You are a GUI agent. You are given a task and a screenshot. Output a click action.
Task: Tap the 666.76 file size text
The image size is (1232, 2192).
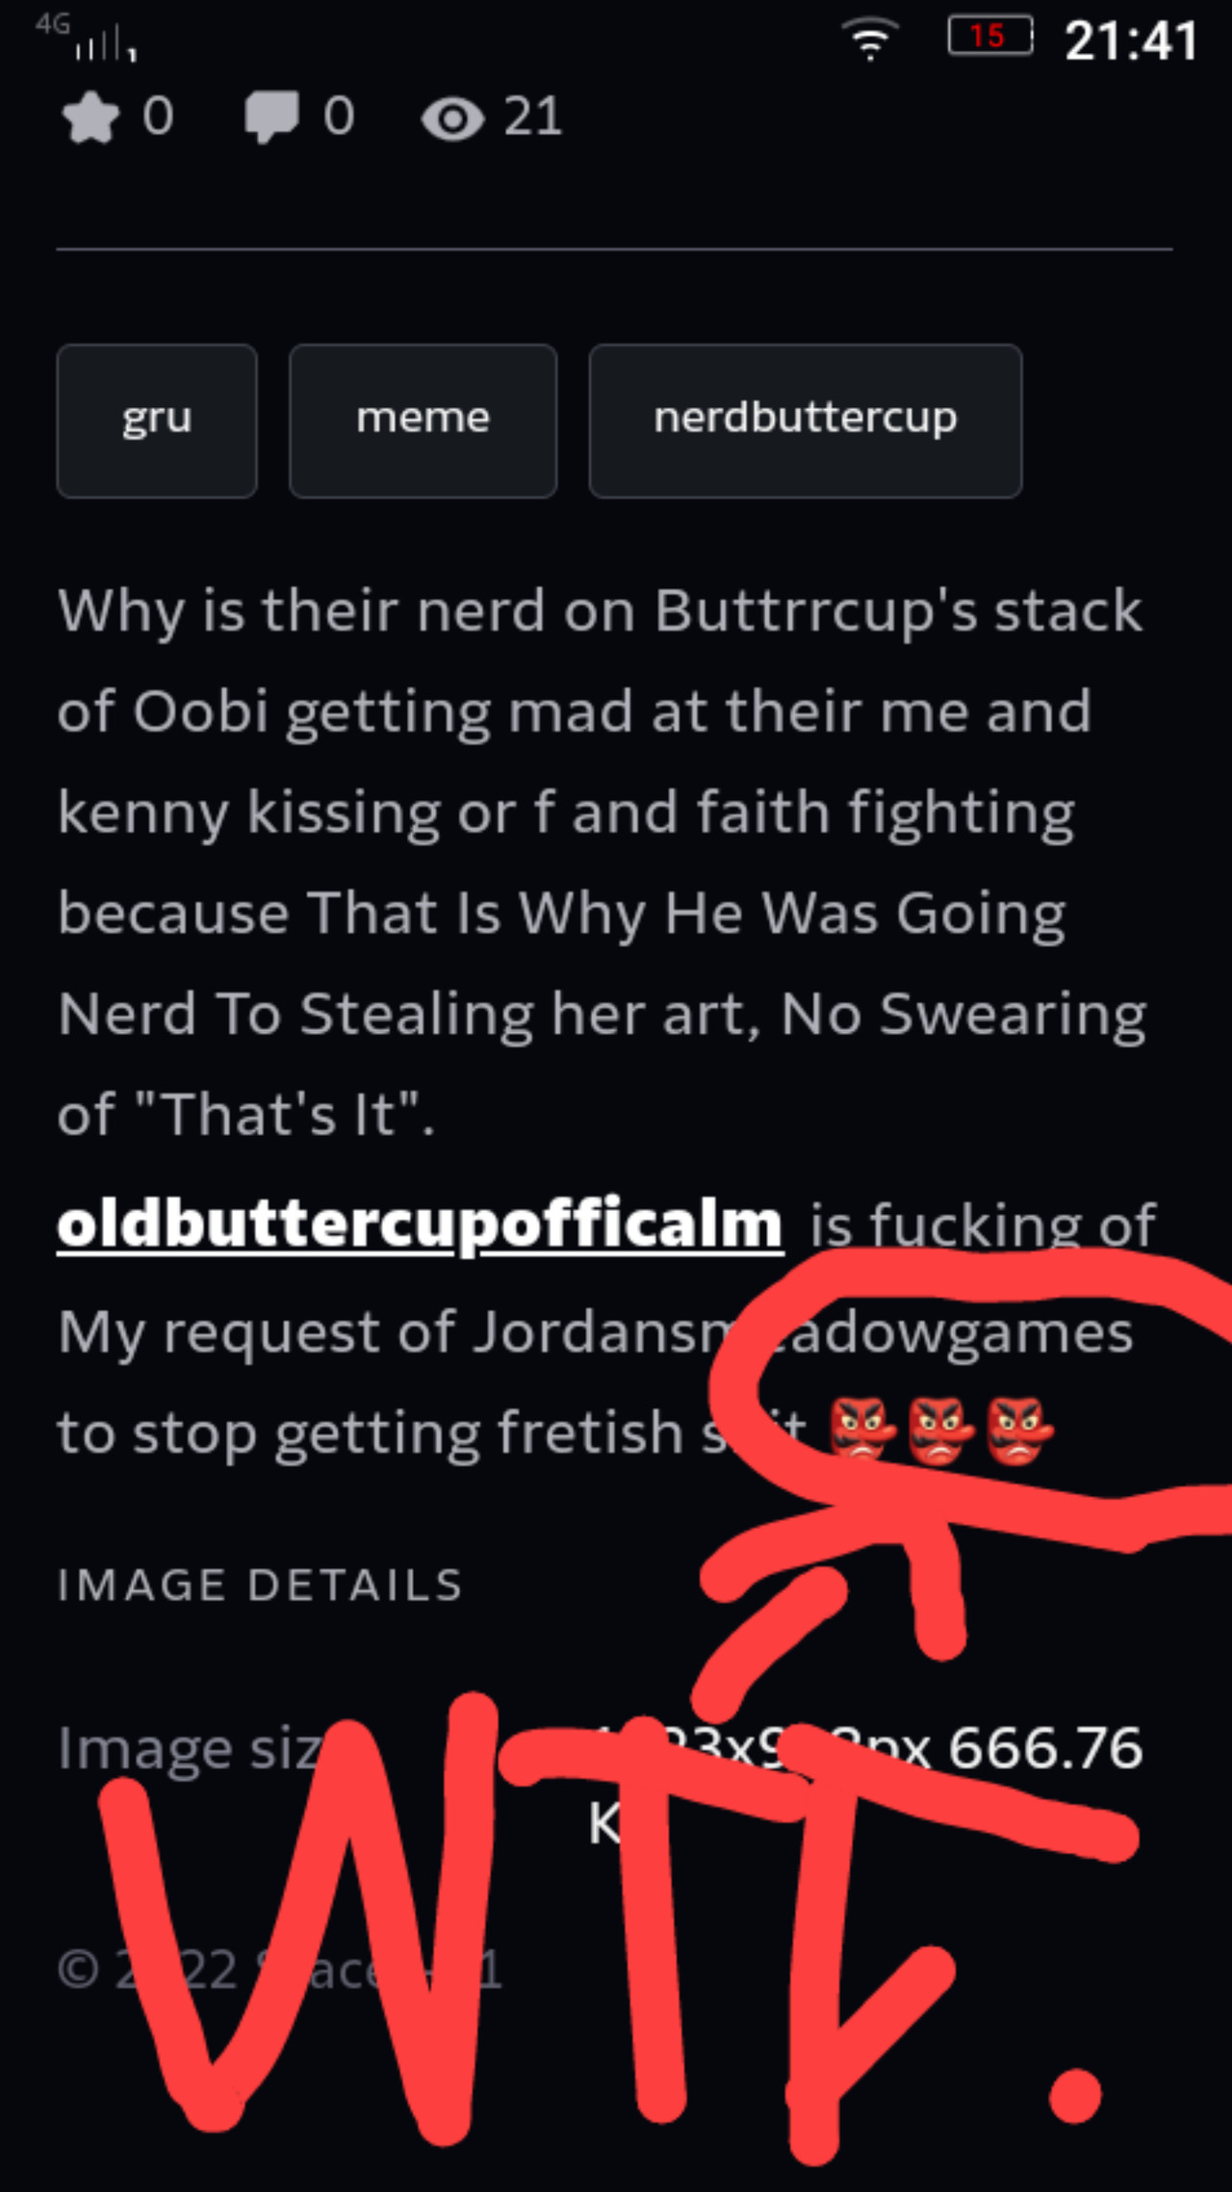point(1045,1748)
